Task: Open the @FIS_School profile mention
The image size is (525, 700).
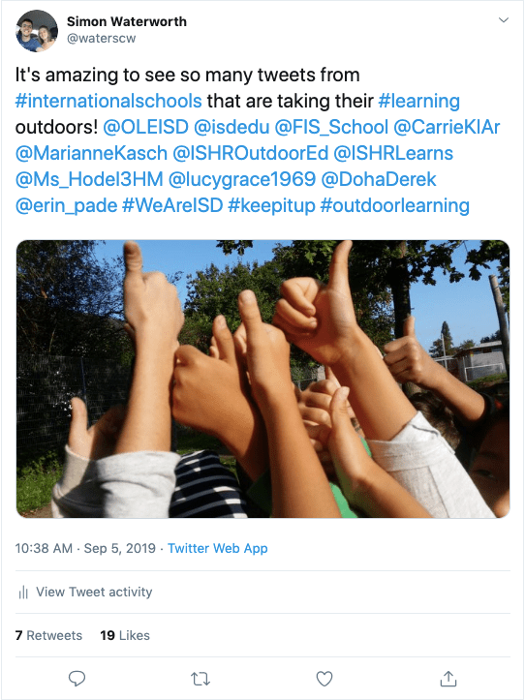Action: pyautogui.click(x=331, y=127)
